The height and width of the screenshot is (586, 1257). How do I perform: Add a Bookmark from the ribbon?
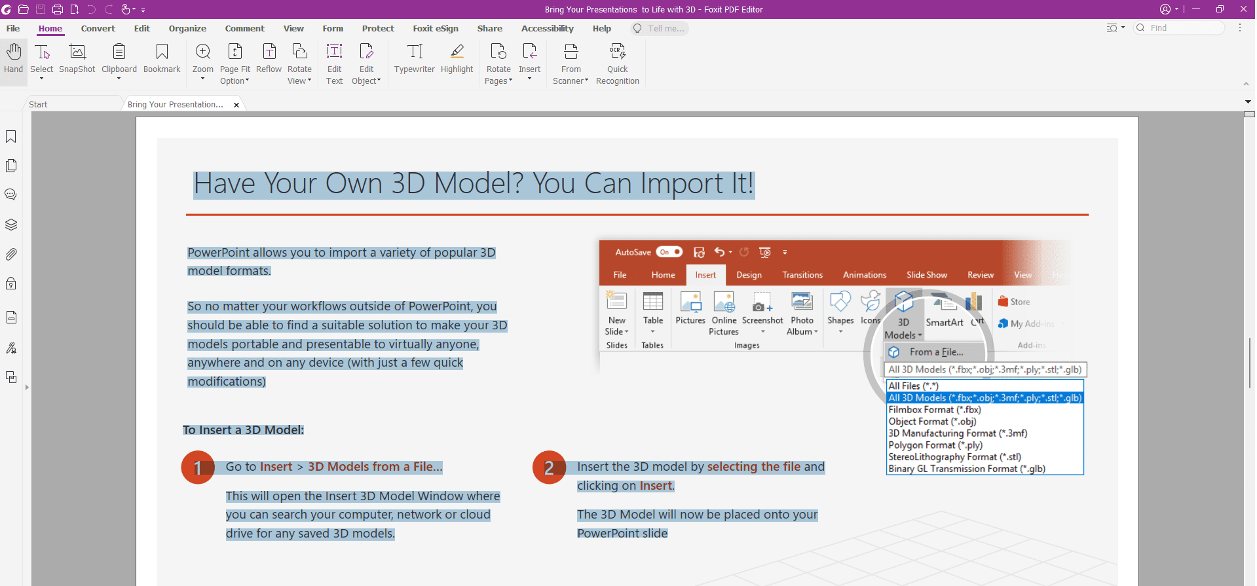point(162,58)
